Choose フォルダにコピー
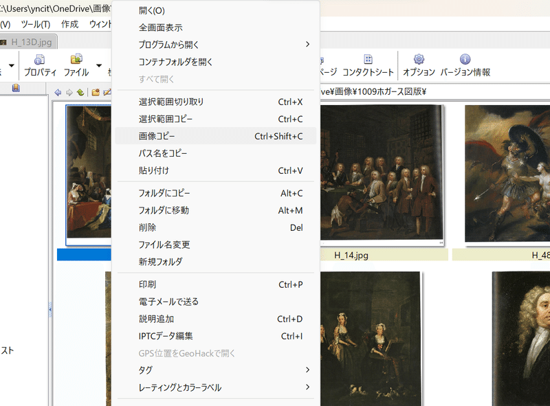 [x=216, y=193]
